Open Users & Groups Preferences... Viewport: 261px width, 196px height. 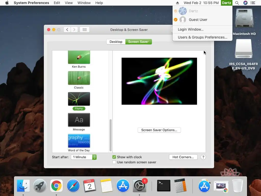[202, 37]
